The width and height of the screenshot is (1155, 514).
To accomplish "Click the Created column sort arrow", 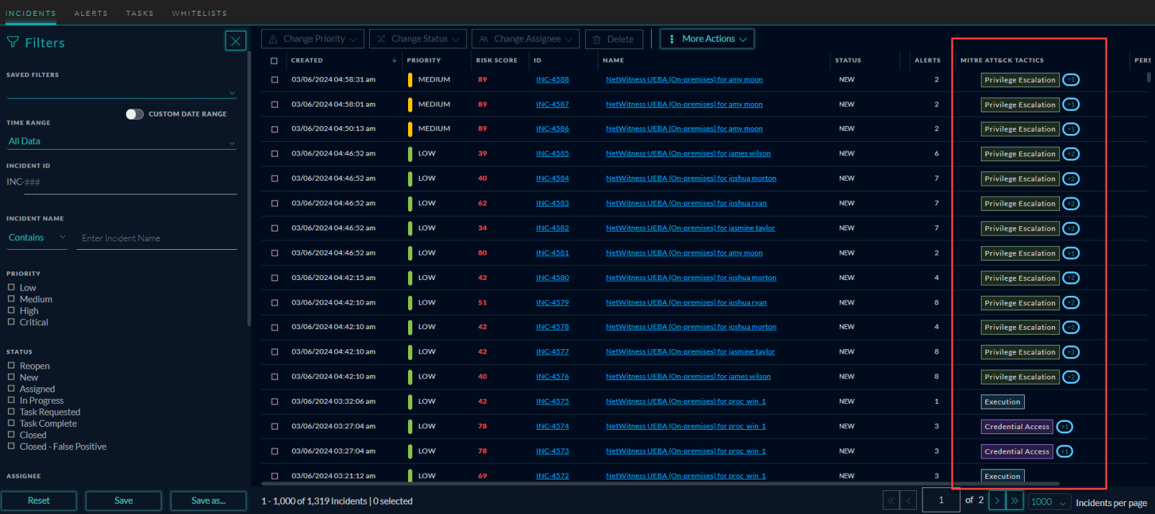I will [394, 60].
